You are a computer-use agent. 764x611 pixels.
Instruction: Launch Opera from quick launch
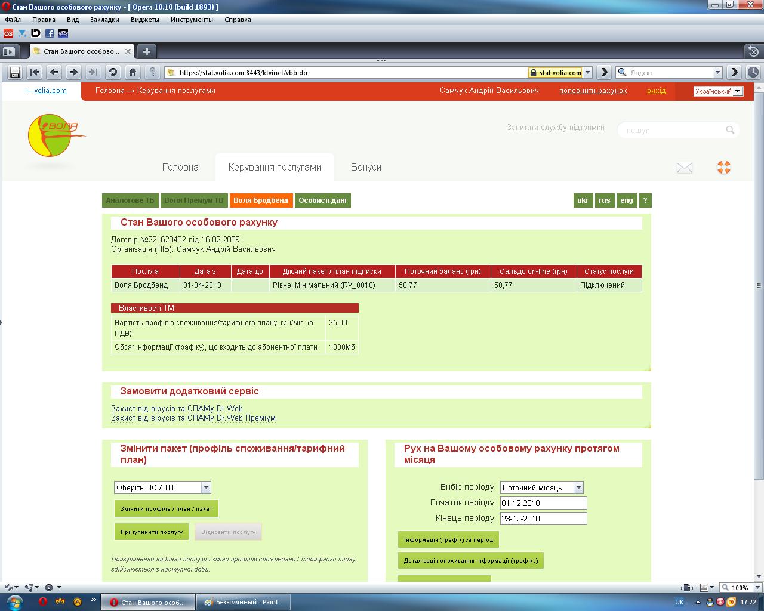tap(43, 602)
